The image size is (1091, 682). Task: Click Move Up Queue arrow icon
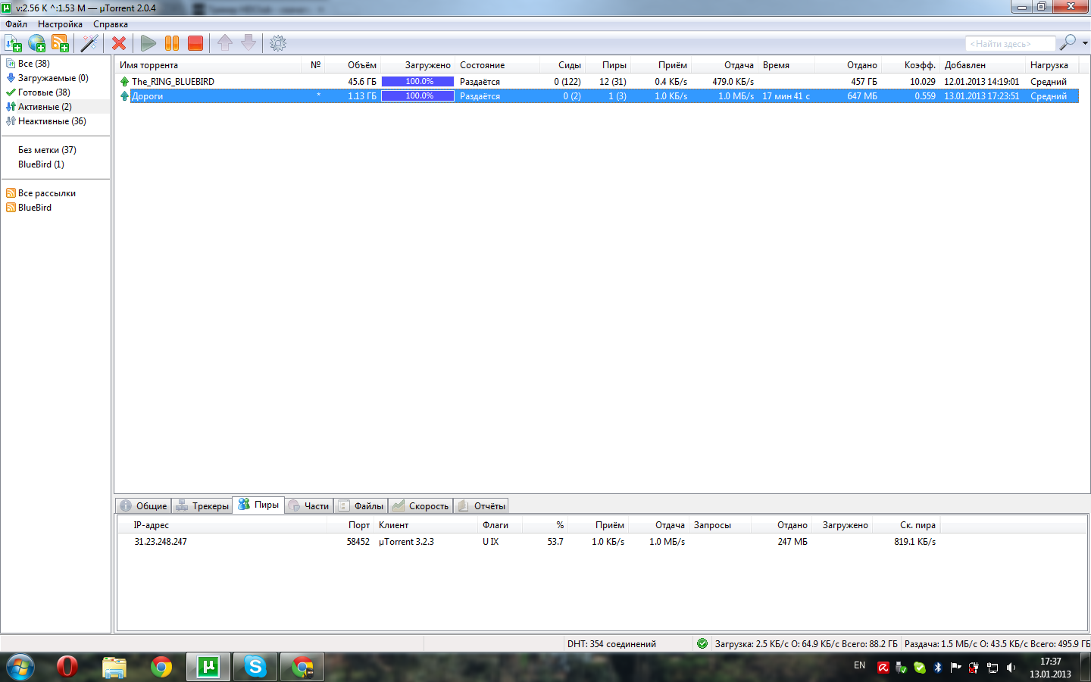click(225, 43)
